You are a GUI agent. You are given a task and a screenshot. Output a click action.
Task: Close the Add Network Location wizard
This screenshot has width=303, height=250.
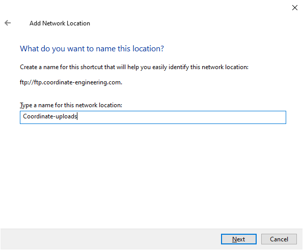294,8
